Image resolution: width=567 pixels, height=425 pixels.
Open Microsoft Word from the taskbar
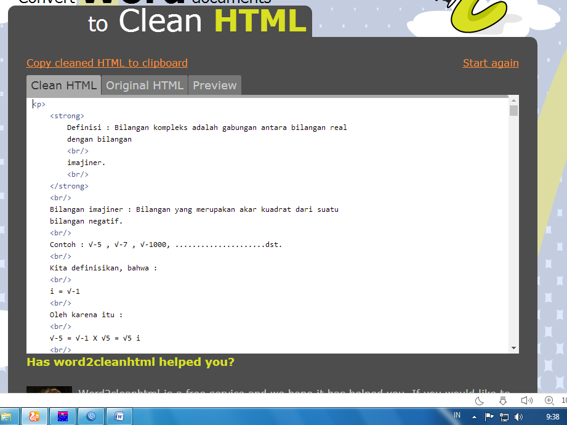(x=119, y=416)
